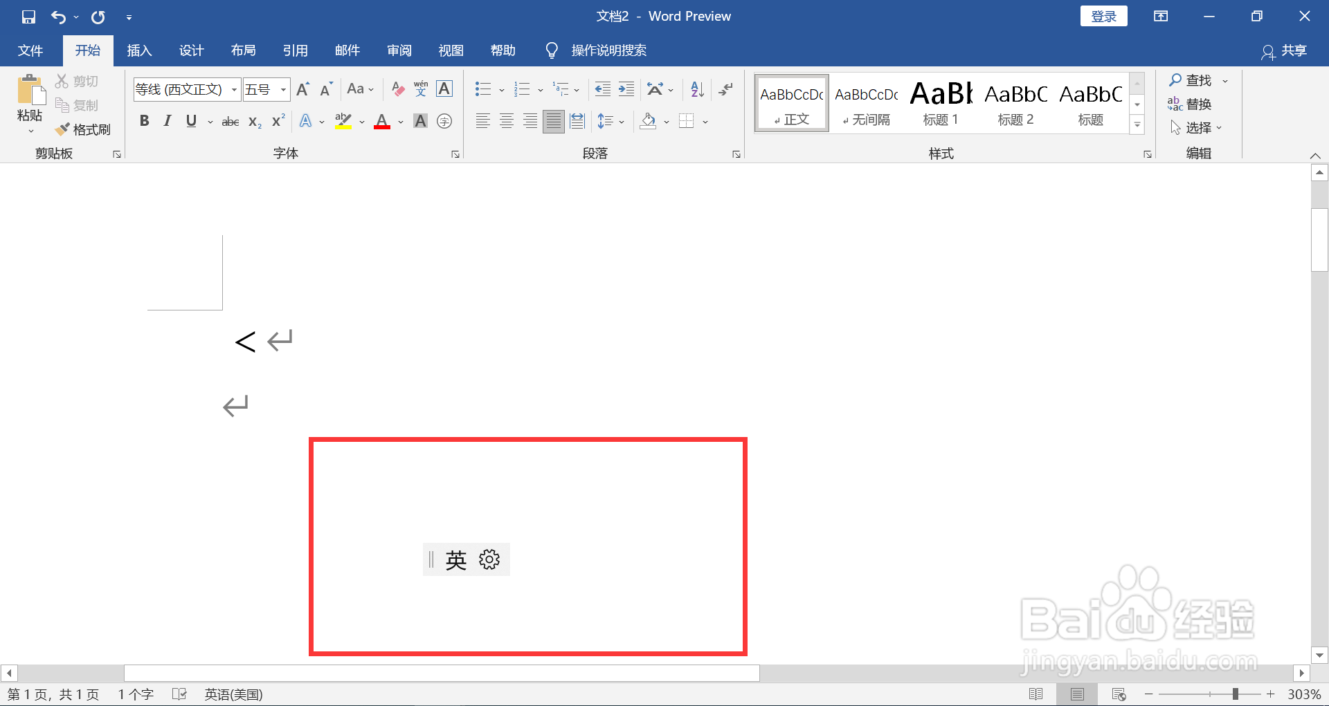The height and width of the screenshot is (706, 1329).
Task: Click the zoom slider handle
Action: (1235, 694)
